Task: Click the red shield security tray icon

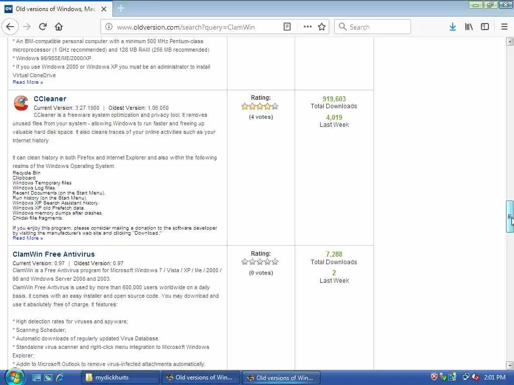Action: [434, 377]
